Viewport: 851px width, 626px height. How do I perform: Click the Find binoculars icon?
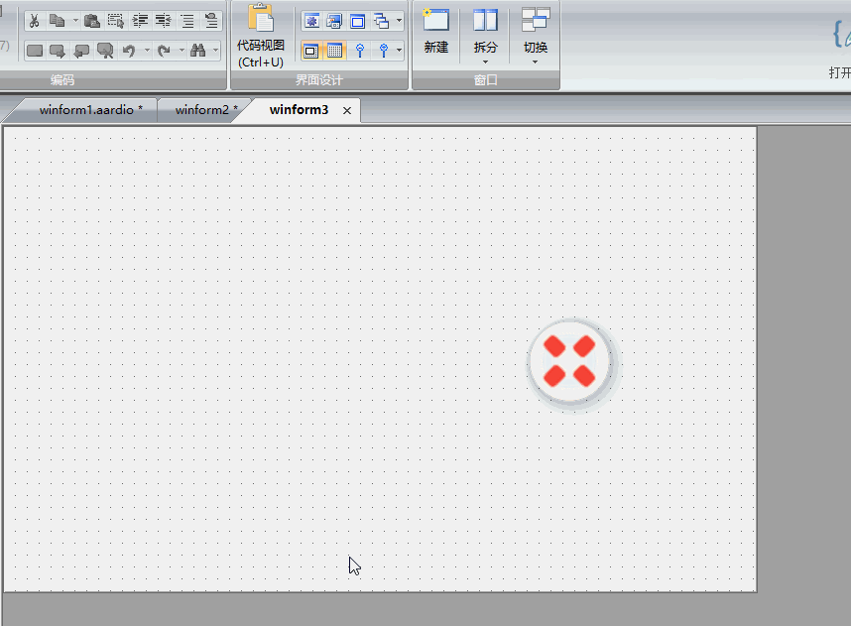coord(198,51)
